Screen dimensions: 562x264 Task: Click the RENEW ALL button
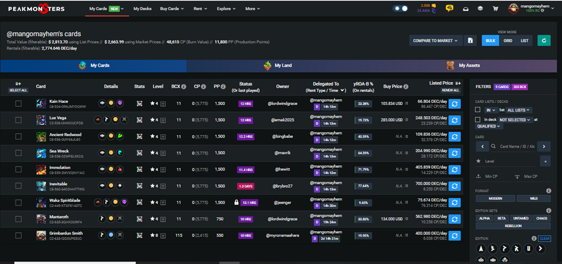point(450,90)
